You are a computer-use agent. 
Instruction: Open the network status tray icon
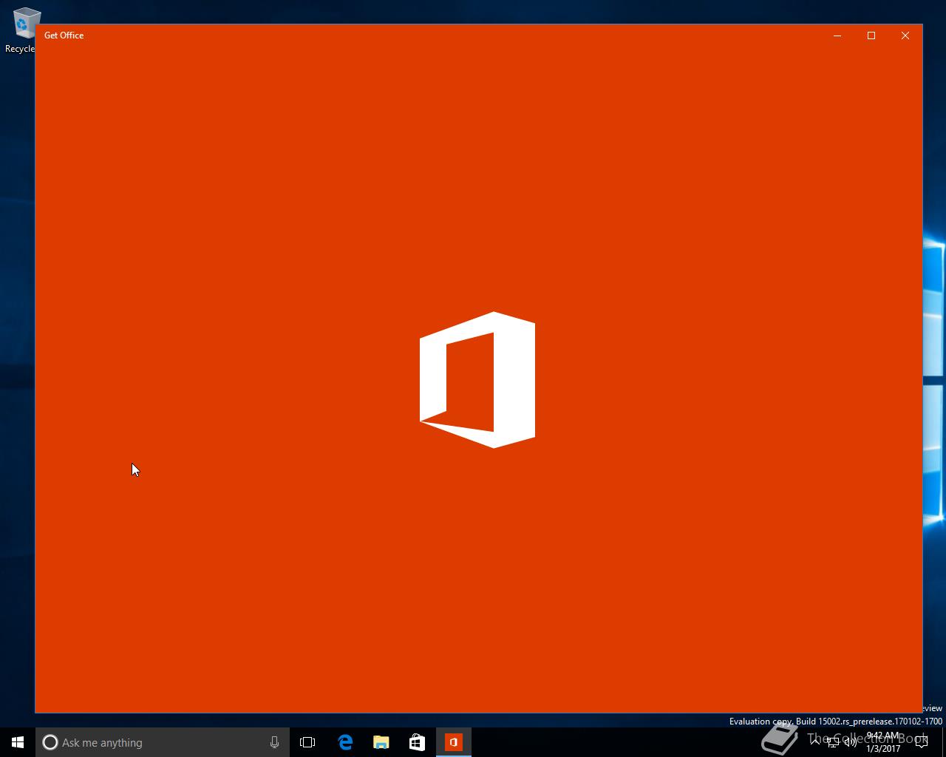tap(833, 742)
